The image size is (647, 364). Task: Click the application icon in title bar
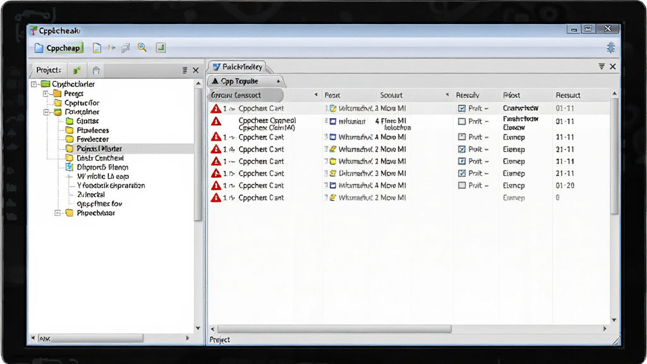click(x=33, y=31)
